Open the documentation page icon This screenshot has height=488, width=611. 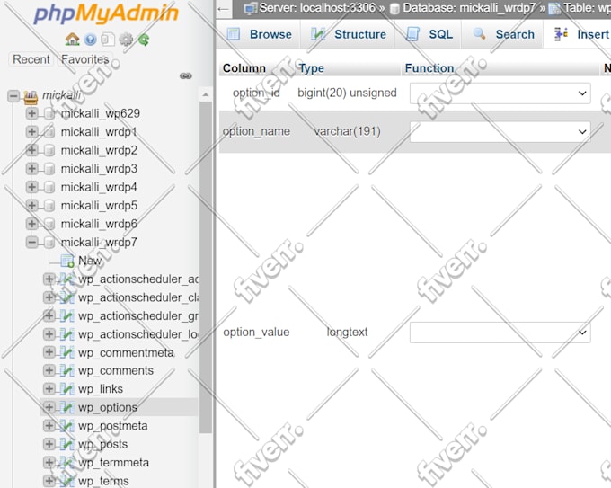(x=108, y=40)
